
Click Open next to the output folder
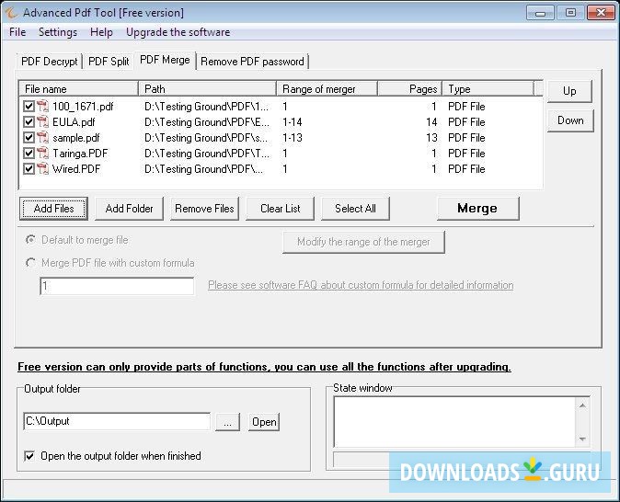[x=264, y=422]
